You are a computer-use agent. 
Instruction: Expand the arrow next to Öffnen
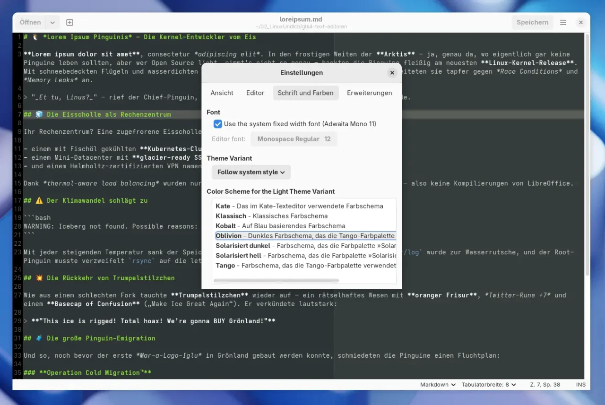click(52, 22)
